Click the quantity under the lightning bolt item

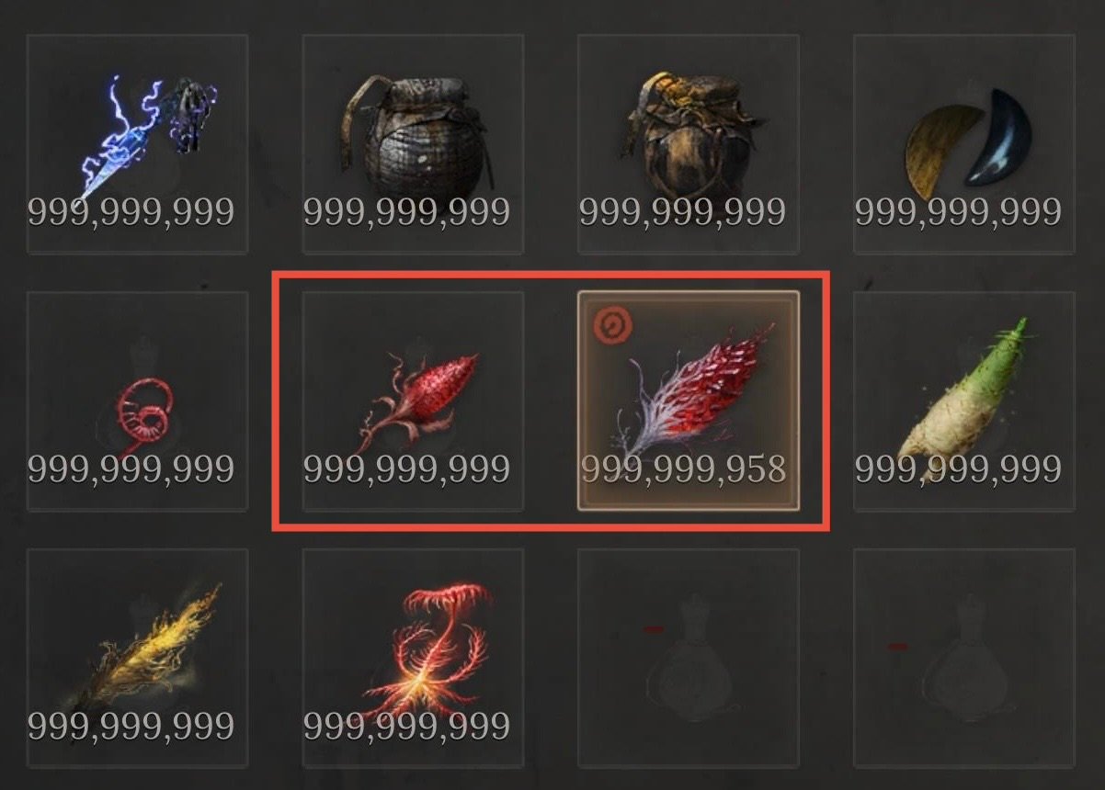click(x=131, y=212)
